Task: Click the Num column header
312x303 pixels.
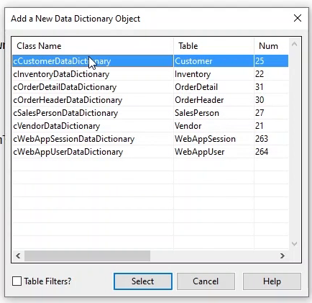Action: click(x=271, y=46)
